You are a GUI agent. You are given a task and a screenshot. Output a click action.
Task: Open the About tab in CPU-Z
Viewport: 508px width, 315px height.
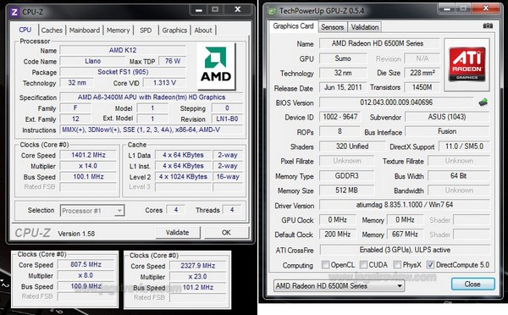click(x=203, y=30)
